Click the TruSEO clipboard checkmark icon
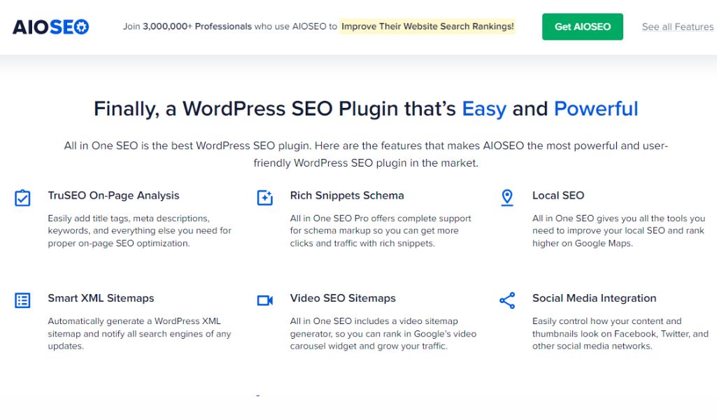 coord(22,198)
